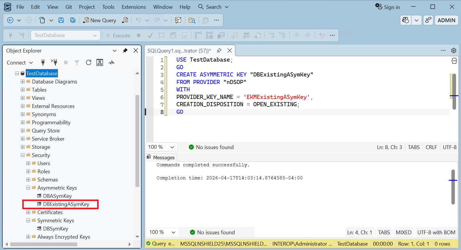
Task: Click the Sign in link
Action: [x=388, y=7]
